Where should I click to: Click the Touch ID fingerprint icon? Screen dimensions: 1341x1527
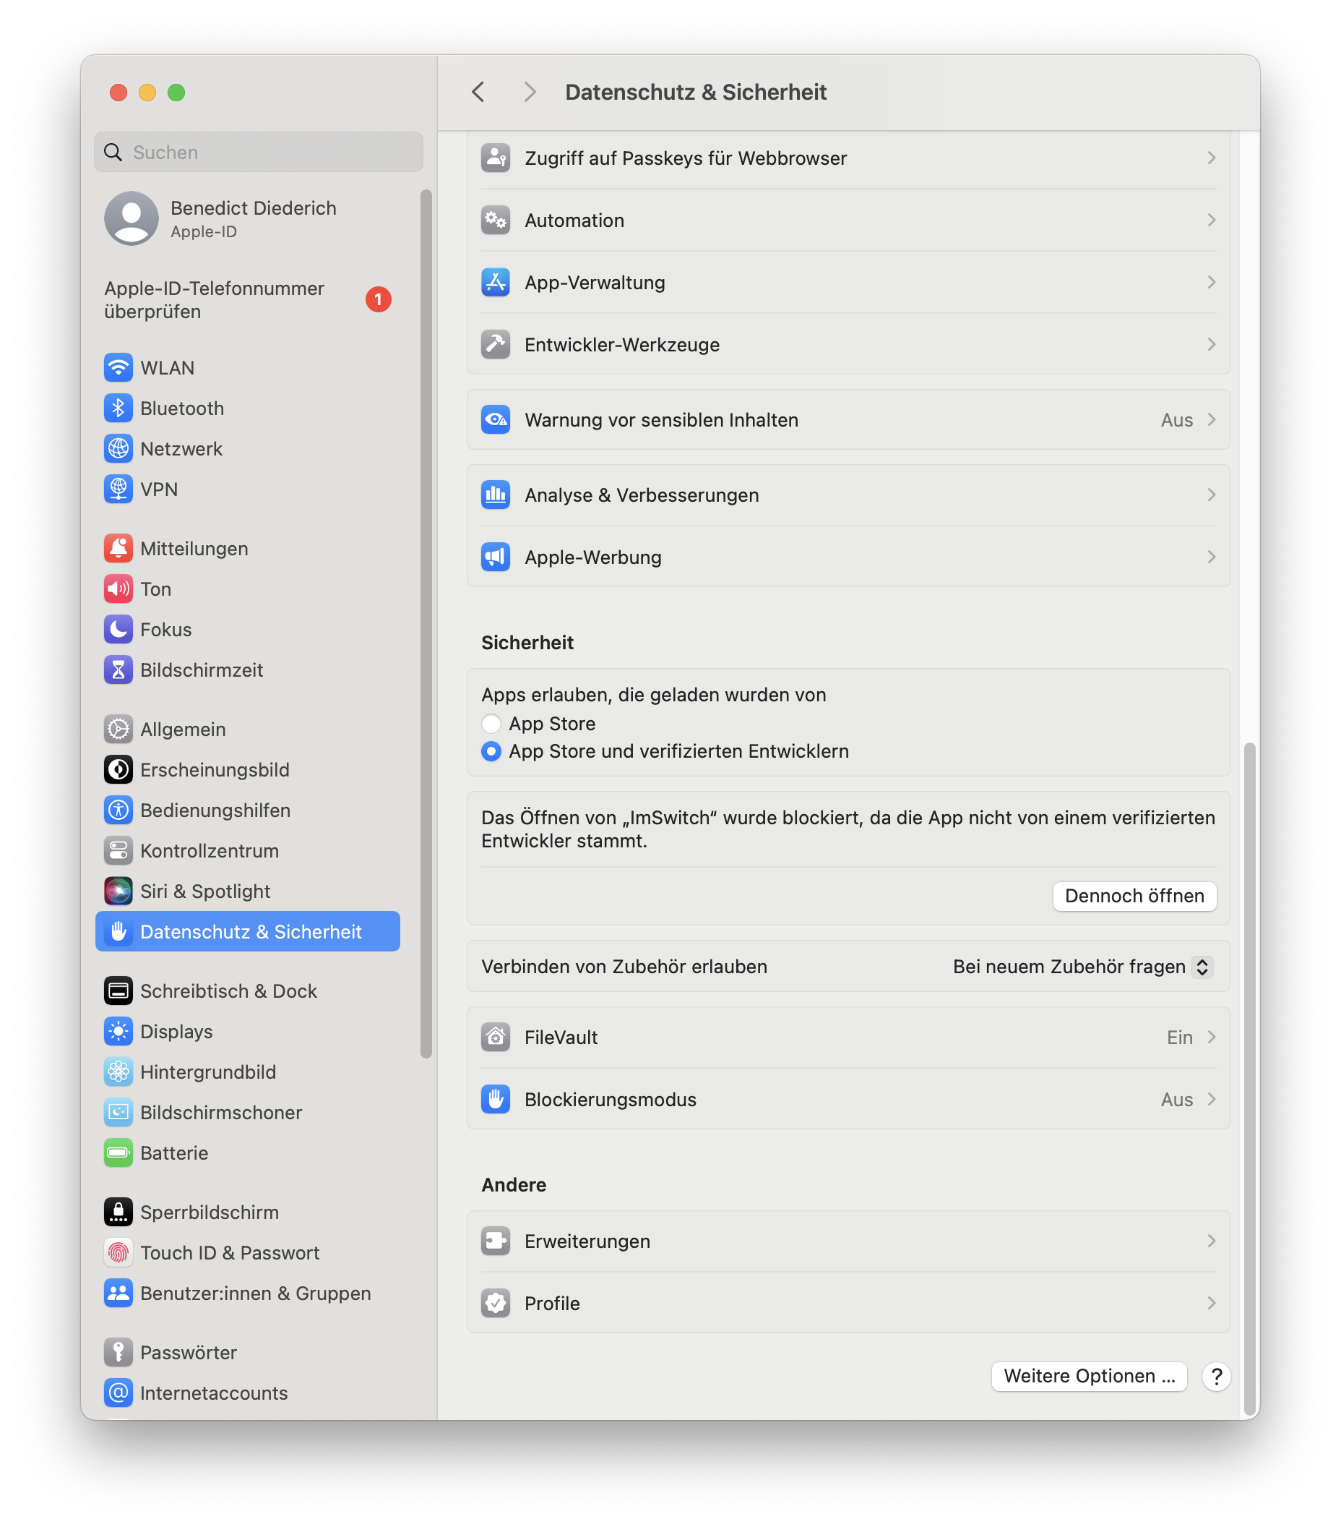118,1253
